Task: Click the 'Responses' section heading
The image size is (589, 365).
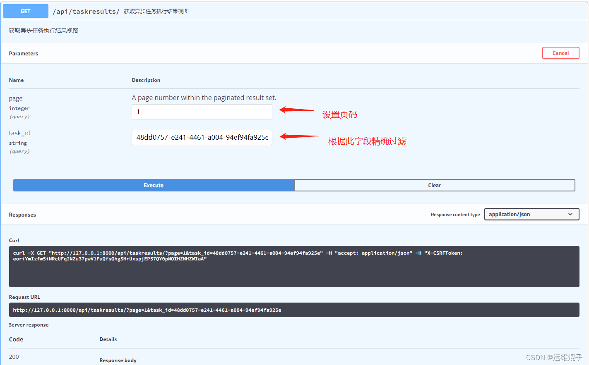Action: click(22, 215)
